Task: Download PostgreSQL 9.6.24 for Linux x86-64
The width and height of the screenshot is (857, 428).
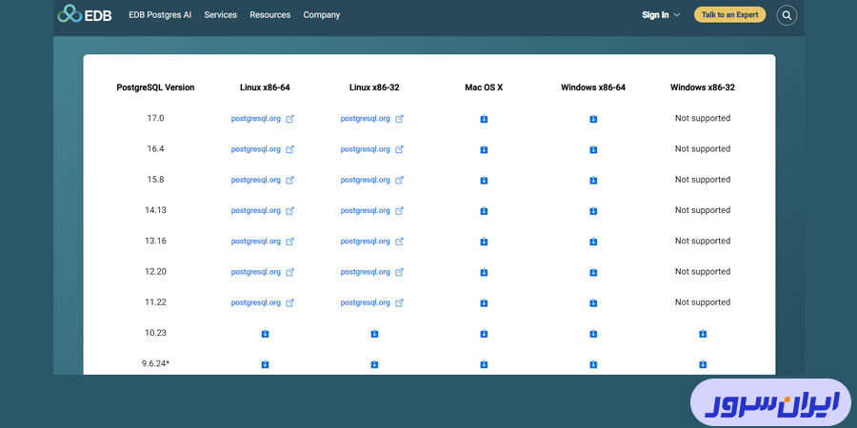Action: coord(265,364)
